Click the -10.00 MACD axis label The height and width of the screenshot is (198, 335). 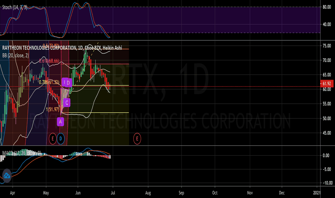(327, 183)
